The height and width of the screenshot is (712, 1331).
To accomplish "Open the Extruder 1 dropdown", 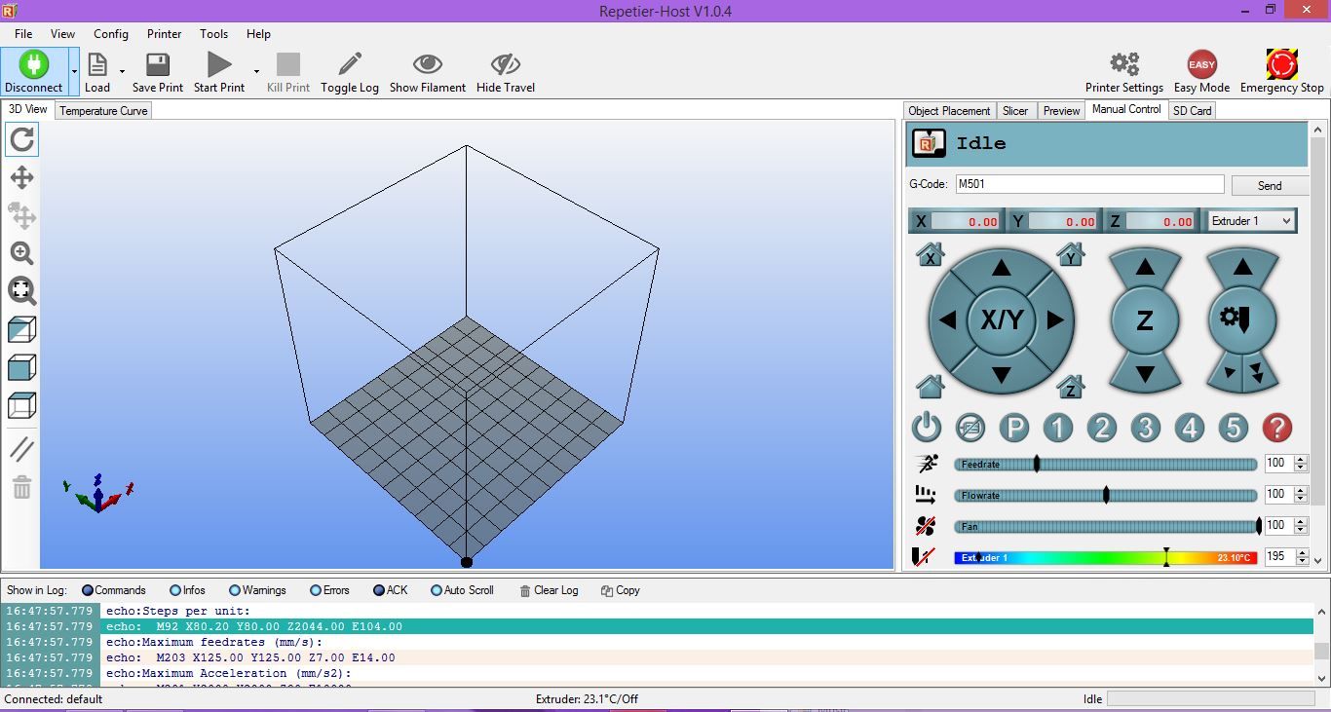I will tap(1251, 221).
